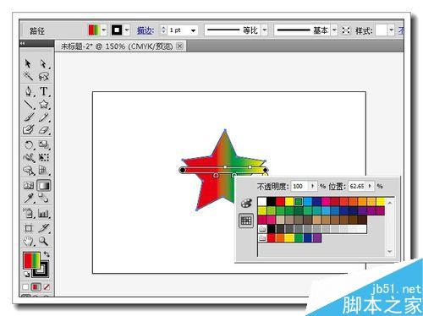The image size is (423, 316).
Task: Show the color mixer palette in popup
Action: (246, 203)
